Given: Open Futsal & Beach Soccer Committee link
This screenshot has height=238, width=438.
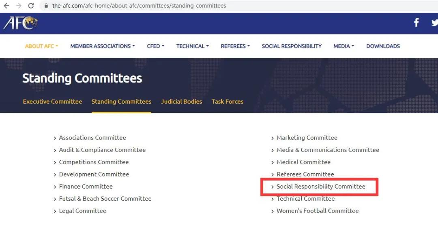Looking at the screenshot, I should click(105, 199).
